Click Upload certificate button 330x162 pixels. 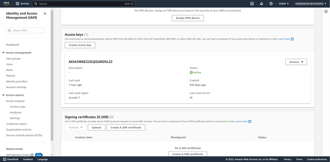click(x=96, y=128)
